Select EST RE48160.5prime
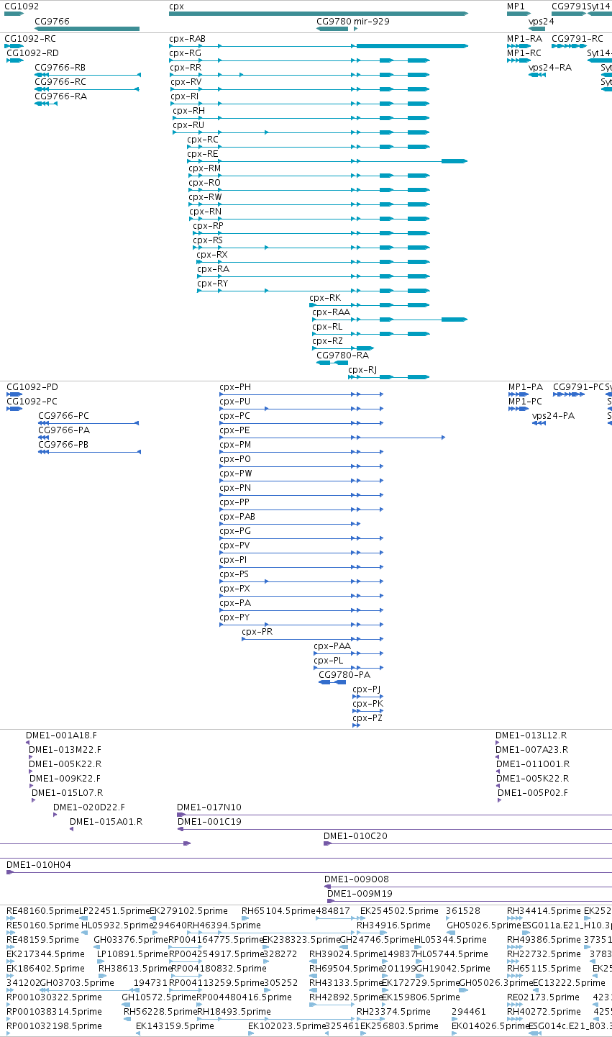The image size is (612, 1037). pos(42,911)
